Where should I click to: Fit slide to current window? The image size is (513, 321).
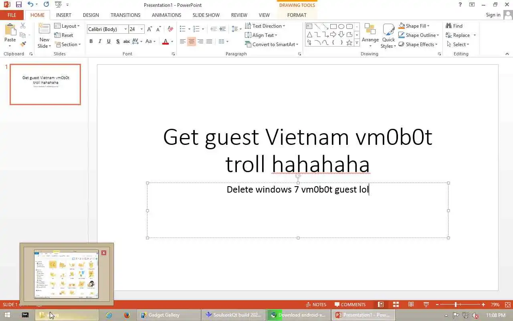pyautogui.click(x=508, y=305)
